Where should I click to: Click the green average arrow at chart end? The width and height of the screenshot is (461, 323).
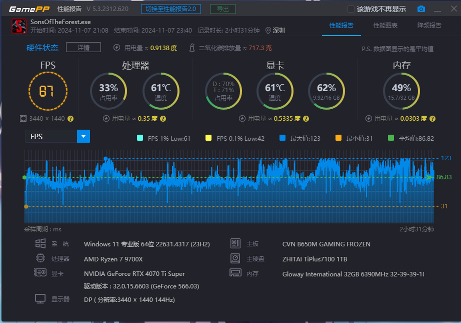430,177
